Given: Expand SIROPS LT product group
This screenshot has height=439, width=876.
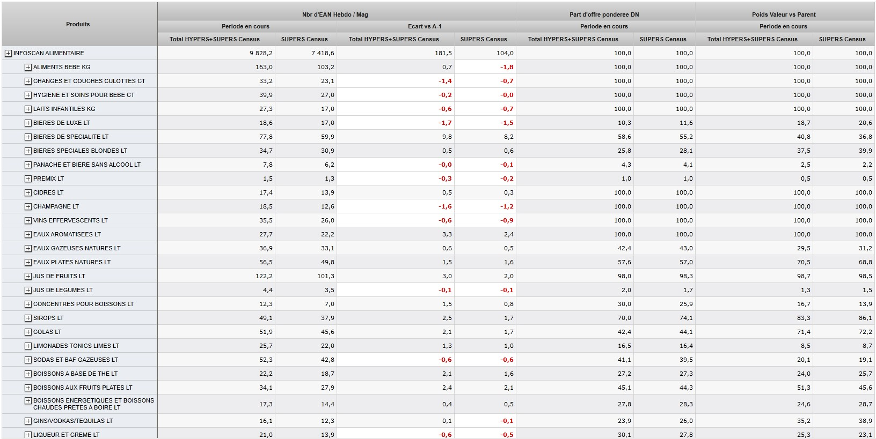Looking at the screenshot, I should click(28, 318).
